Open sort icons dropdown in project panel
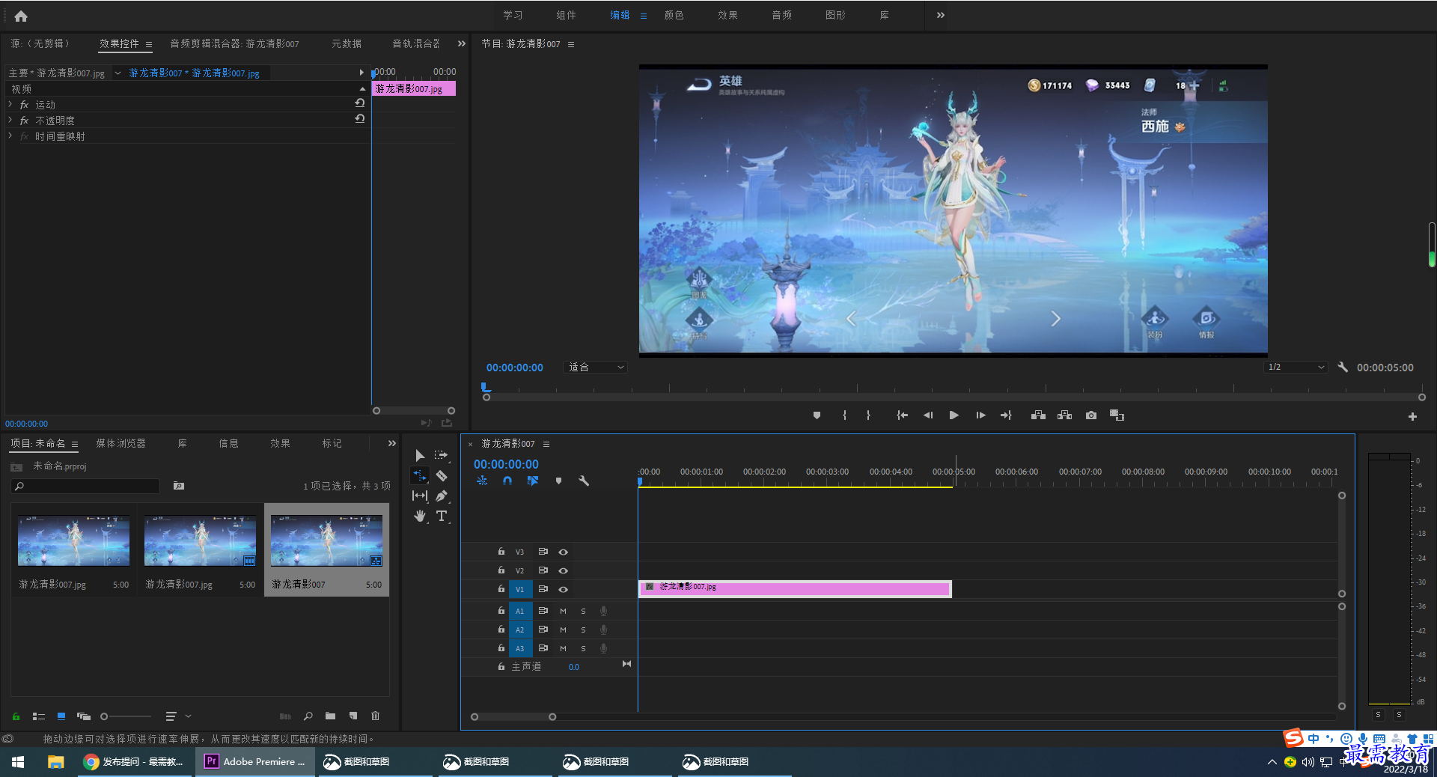 tap(178, 716)
